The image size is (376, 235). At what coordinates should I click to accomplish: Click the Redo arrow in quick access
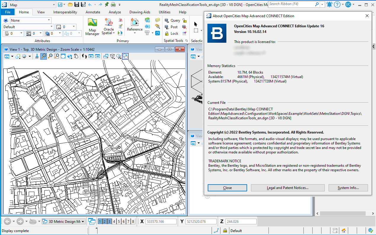click(x=100, y=4)
